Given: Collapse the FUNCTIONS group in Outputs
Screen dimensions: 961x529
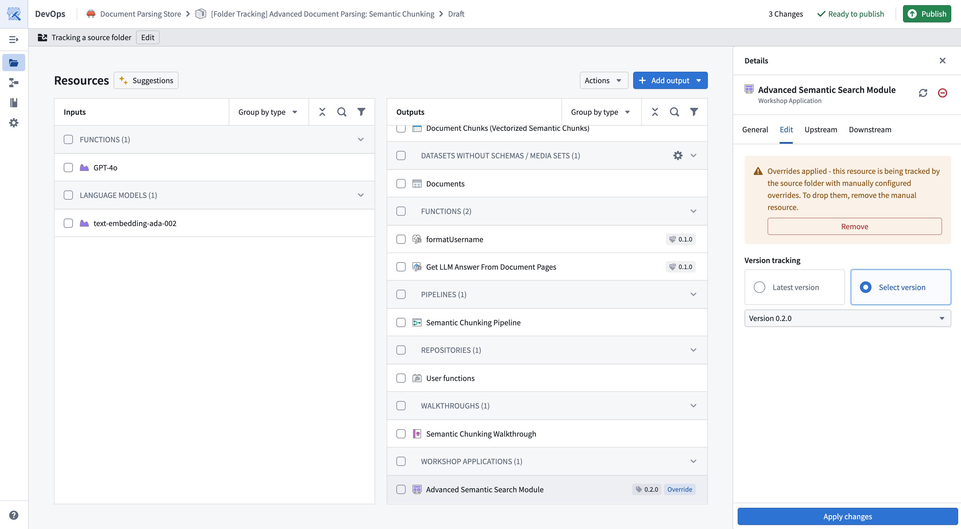Looking at the screenshot, I should pos(693,211).
